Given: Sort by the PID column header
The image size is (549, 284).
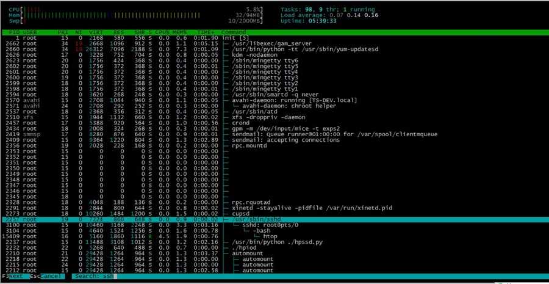Looking at the screenshot, I should [15, 32].
